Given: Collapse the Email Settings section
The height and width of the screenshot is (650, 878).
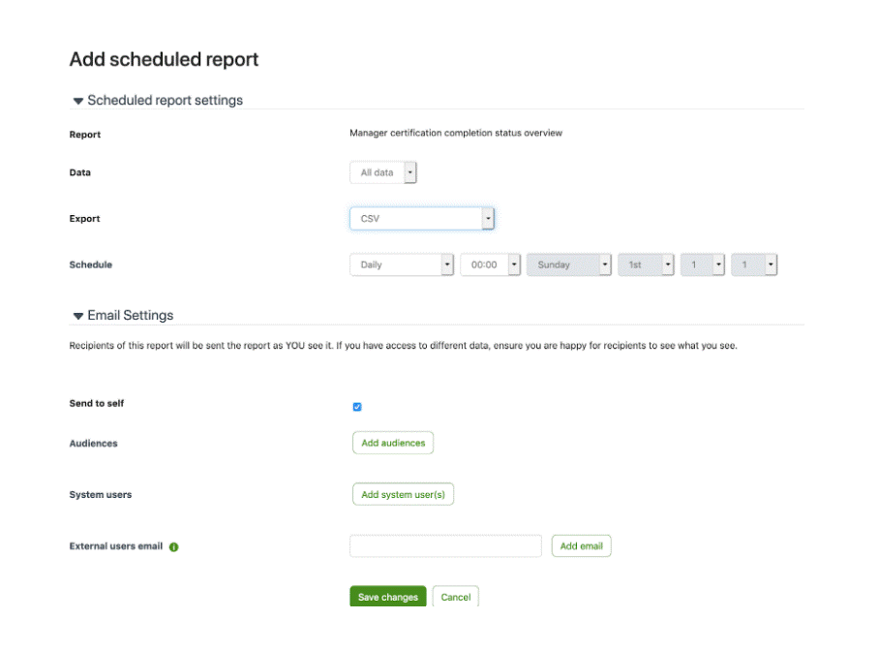Looking at the screenshot, I should [x=77, y=316].
